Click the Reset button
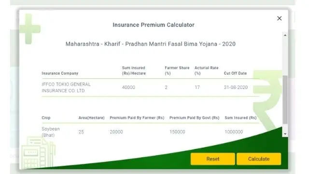The image size is (309, 174). coord(212,159)
